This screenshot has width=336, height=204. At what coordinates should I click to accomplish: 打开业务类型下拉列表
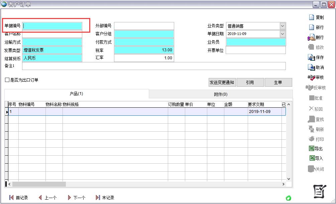click(x=283, y=26)
